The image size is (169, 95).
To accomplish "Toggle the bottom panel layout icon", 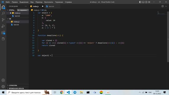I will [x=143, y=2].
